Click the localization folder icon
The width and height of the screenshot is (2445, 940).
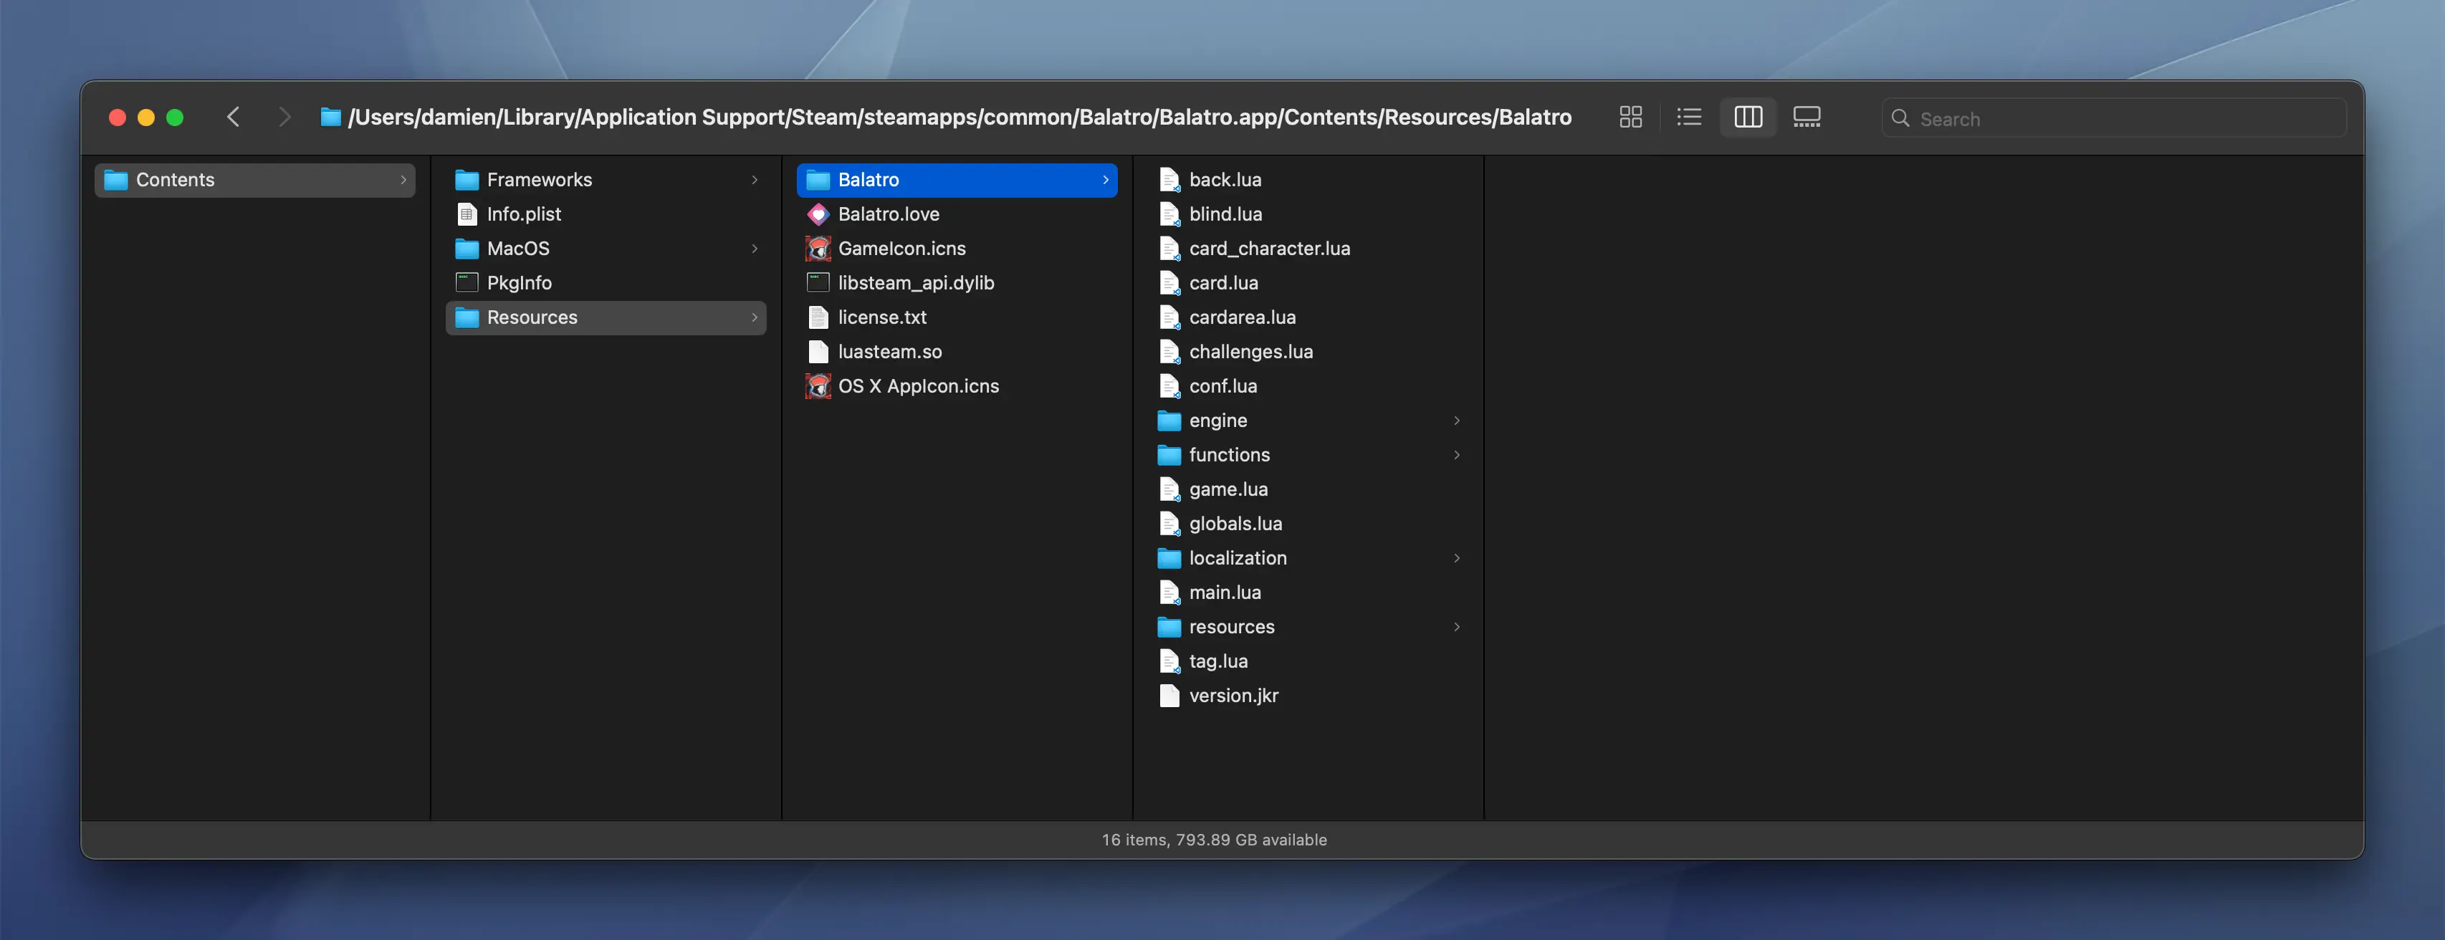(x=1169, y=557)
